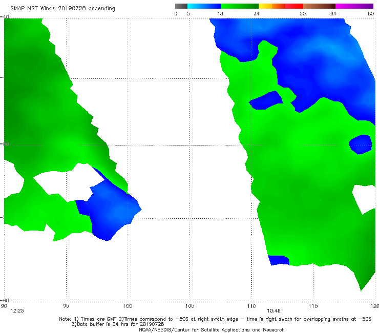Screen dimensions: 379x333
Task: Click the note line starting 'Note: 1) Times are GMT'
Action: 215,319
